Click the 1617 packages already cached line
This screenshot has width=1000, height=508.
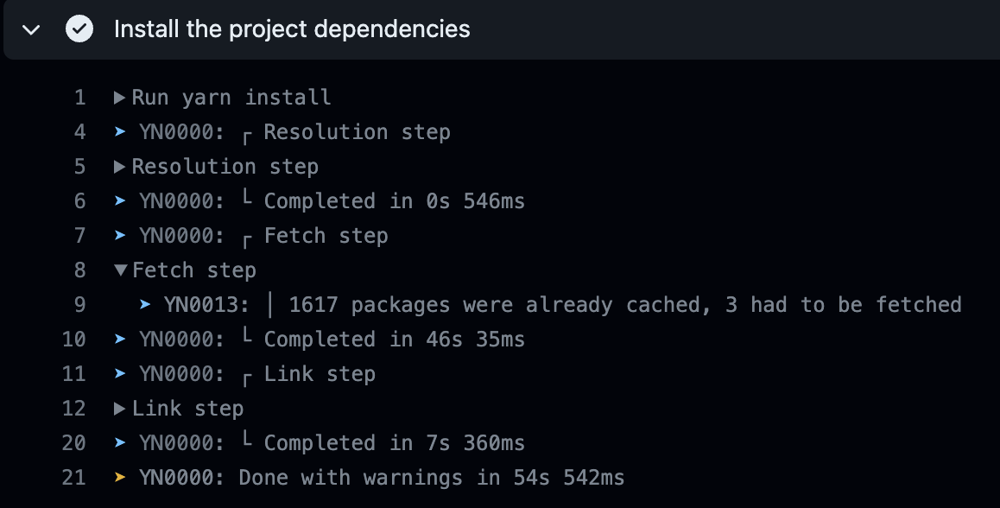624,305
